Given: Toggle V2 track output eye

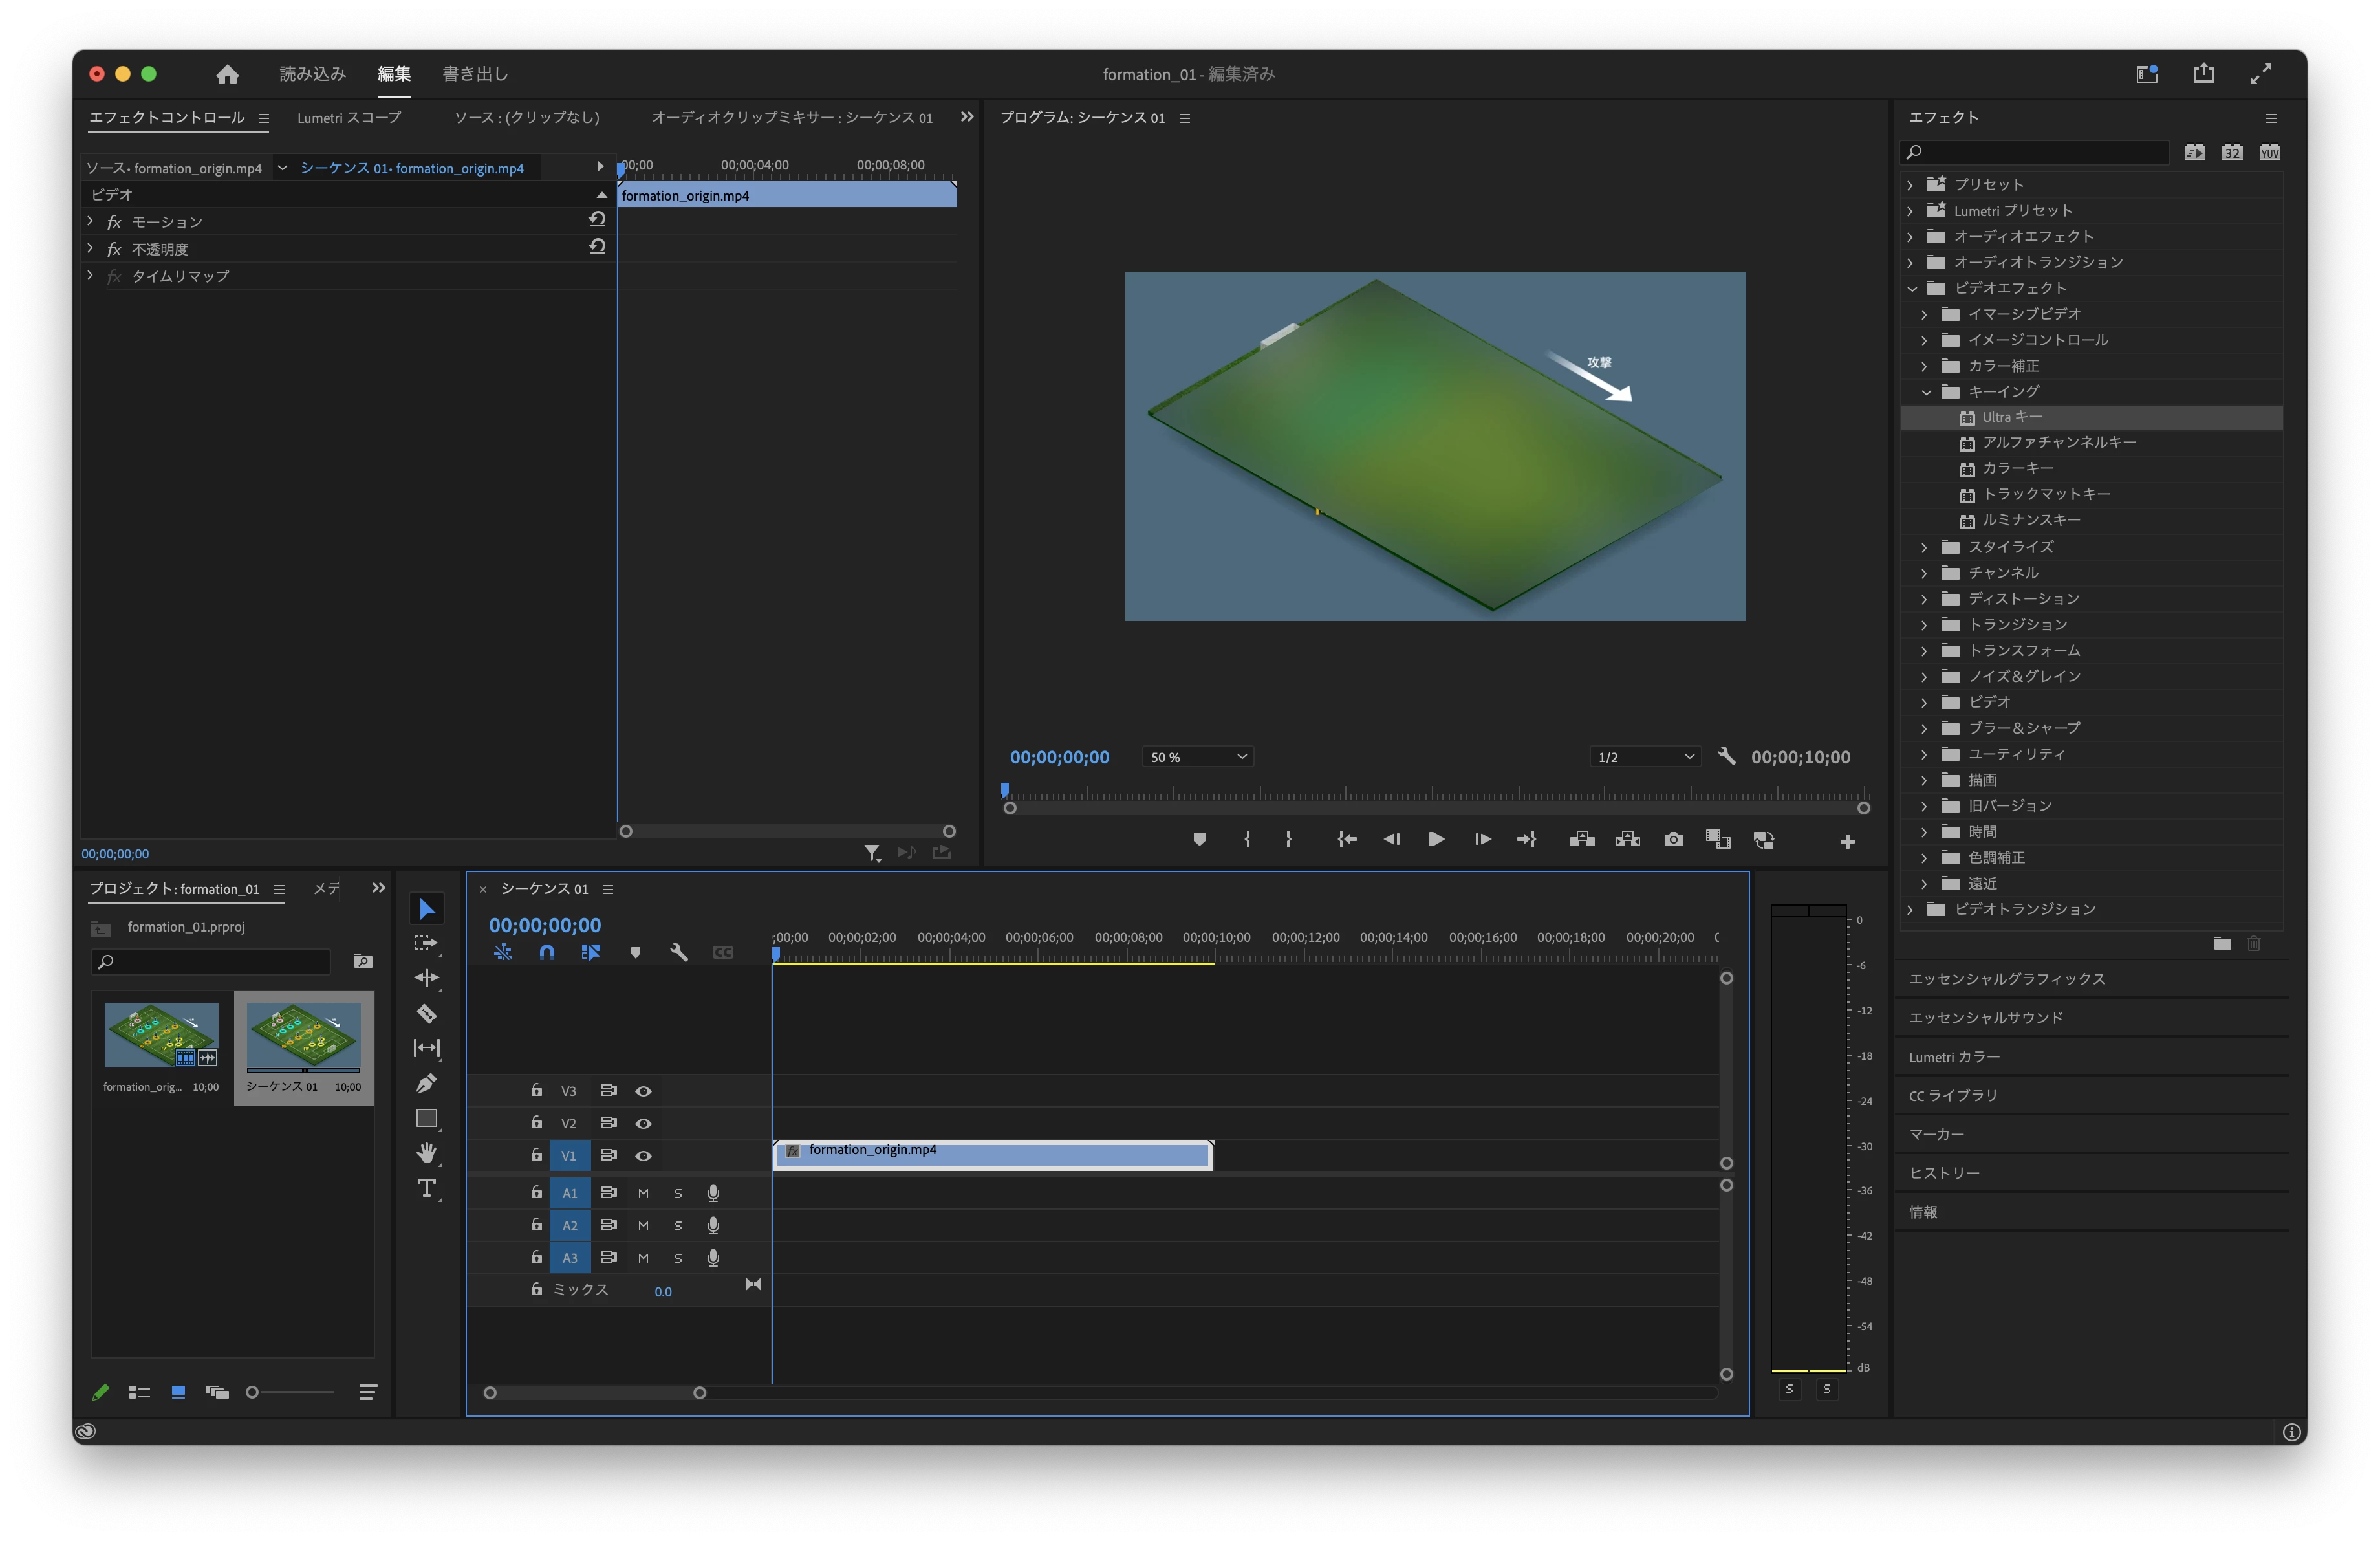Looking at the screenshot, I should pos(643,1123).
